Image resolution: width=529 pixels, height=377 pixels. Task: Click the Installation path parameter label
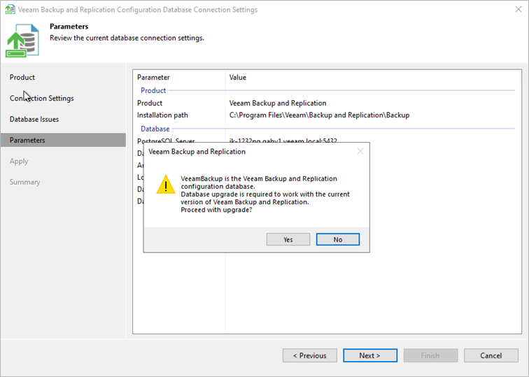pyautogui.click(x=162, y=115)
